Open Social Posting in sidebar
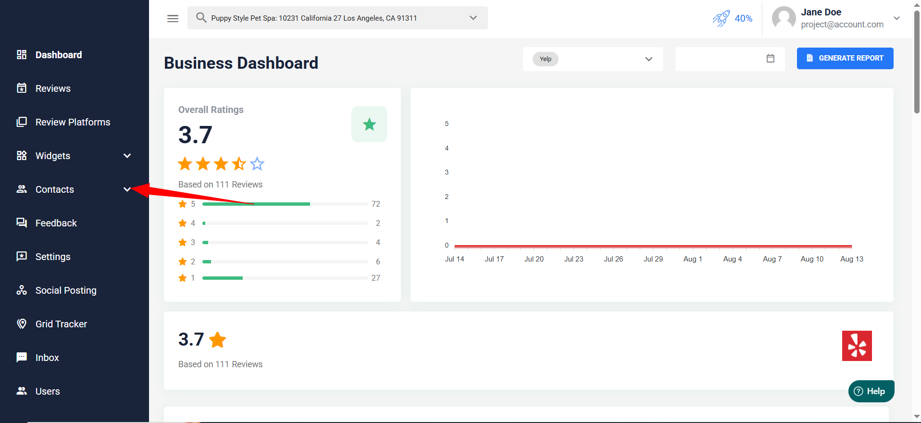 pos(66,290)
